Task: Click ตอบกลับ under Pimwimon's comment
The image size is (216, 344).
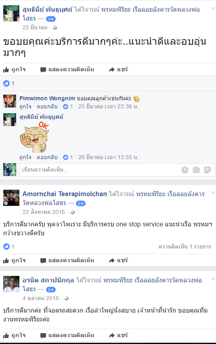Action: 47,106
